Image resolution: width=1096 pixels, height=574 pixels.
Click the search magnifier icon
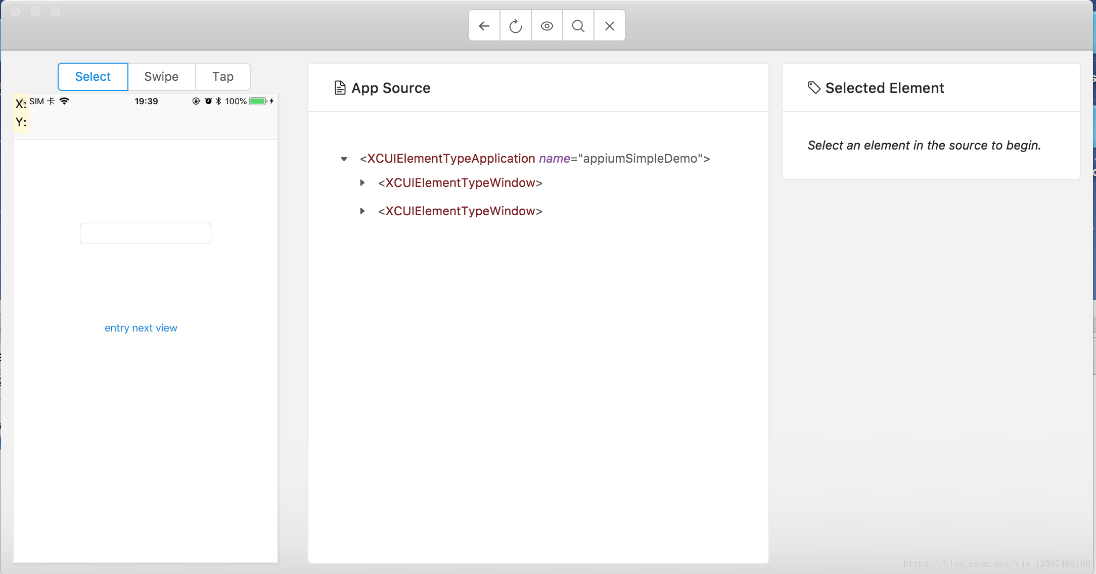(x=578, y=25)
